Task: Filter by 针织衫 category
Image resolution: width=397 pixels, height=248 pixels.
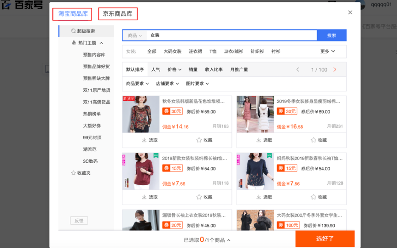Action: tap(257, 51)
